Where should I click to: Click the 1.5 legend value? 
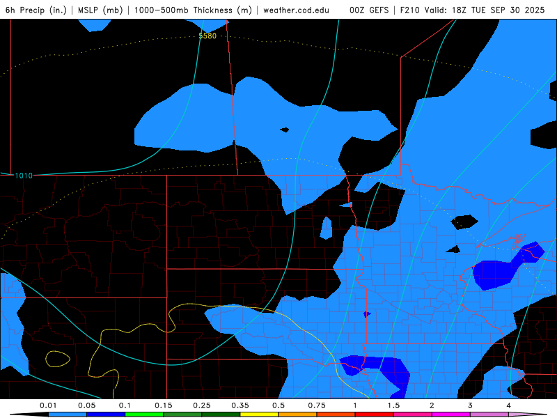393,405
